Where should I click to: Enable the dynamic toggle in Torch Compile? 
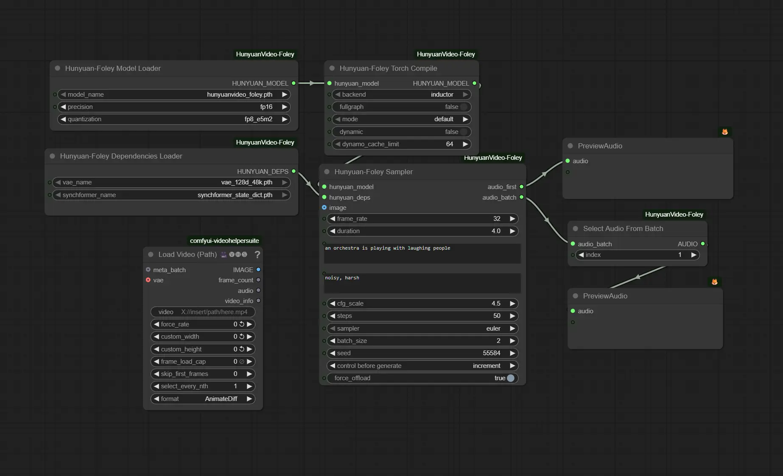464,132
